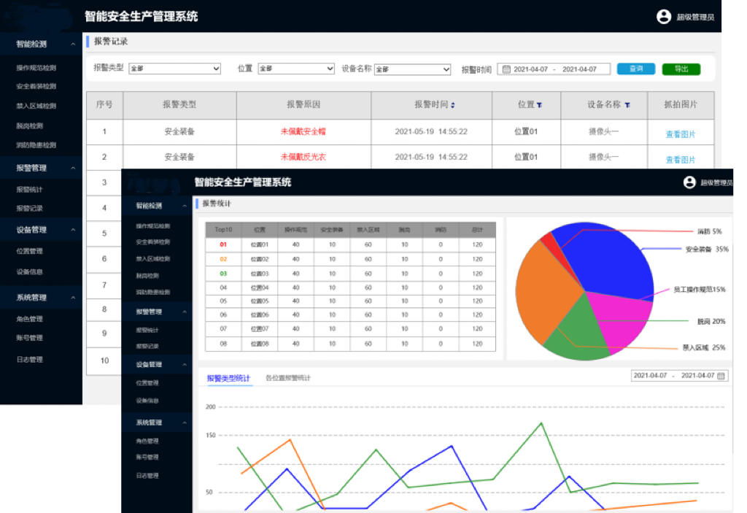The width and height of the screenshot is (747, 513).
Task: Collapse 报警管理 chevron in 报警统计 window sidebar
Action: tap(185, 312)
